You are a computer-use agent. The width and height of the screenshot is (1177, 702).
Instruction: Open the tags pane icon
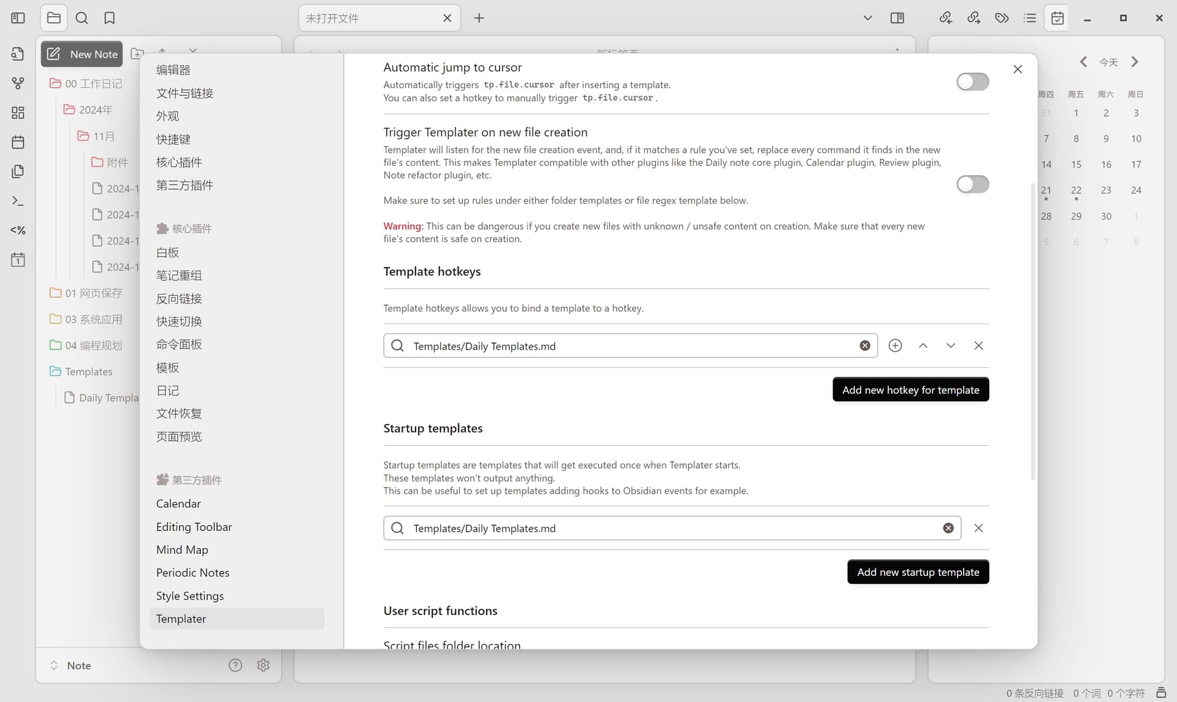1002,18
